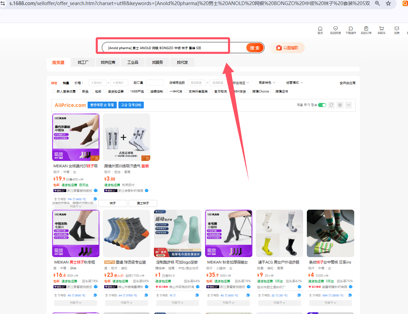Check the 官方物流 checkbox

(211, 91)
